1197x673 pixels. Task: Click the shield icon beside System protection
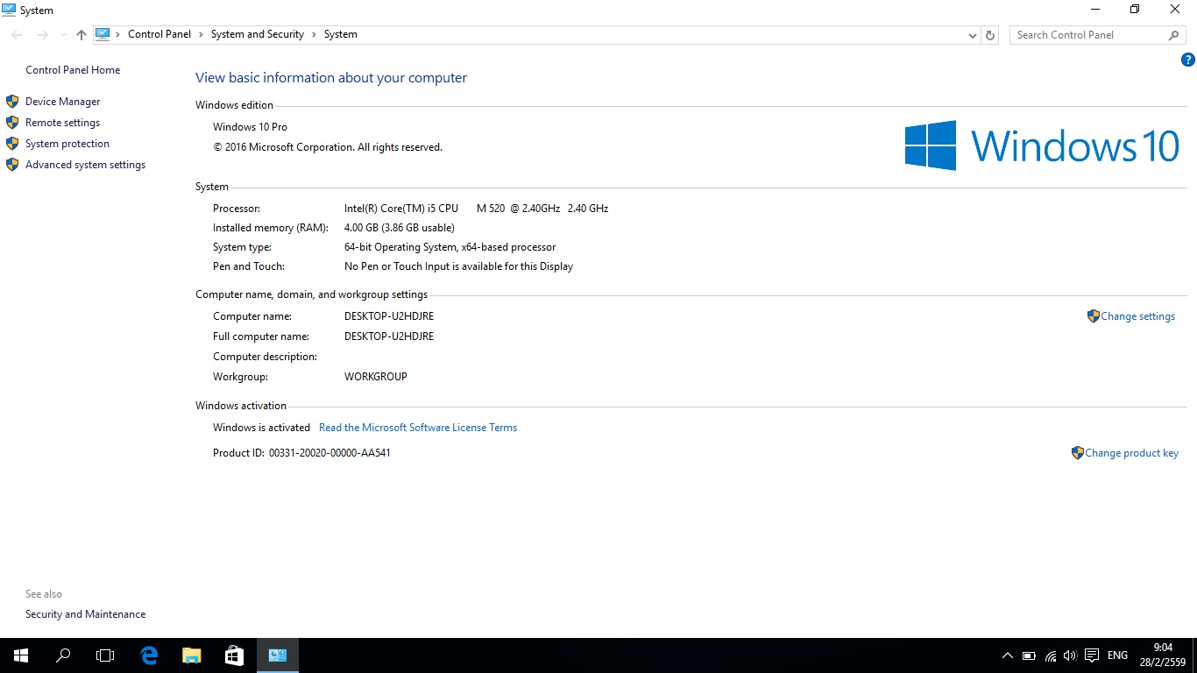coord(12,144)
